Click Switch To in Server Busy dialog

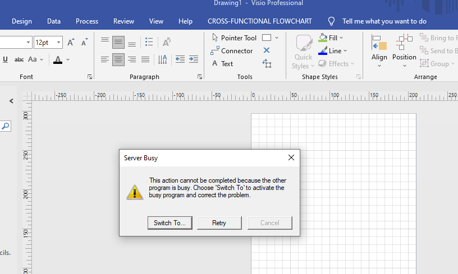tap(170, 223)
